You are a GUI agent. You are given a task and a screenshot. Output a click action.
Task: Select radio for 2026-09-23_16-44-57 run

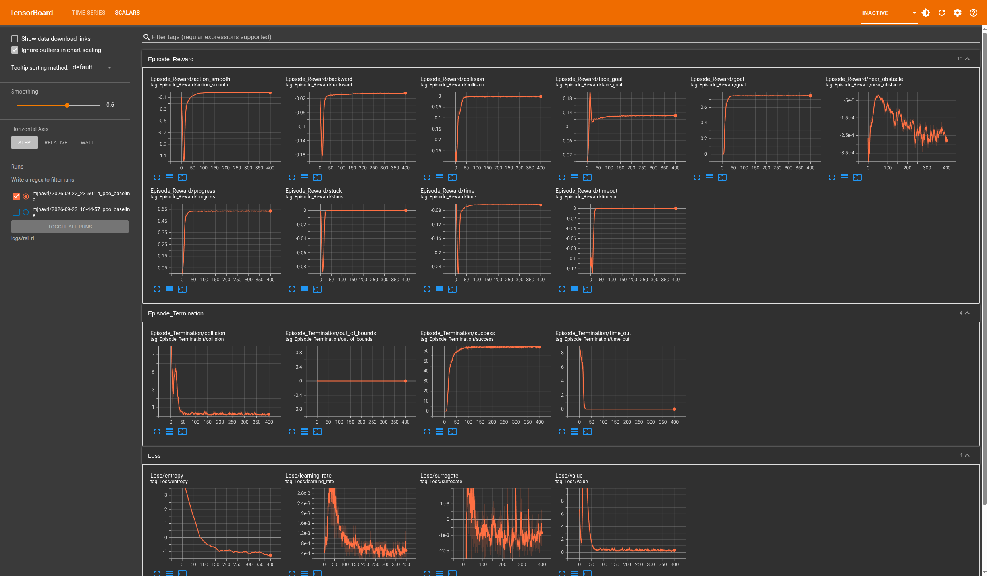point(26,212)
